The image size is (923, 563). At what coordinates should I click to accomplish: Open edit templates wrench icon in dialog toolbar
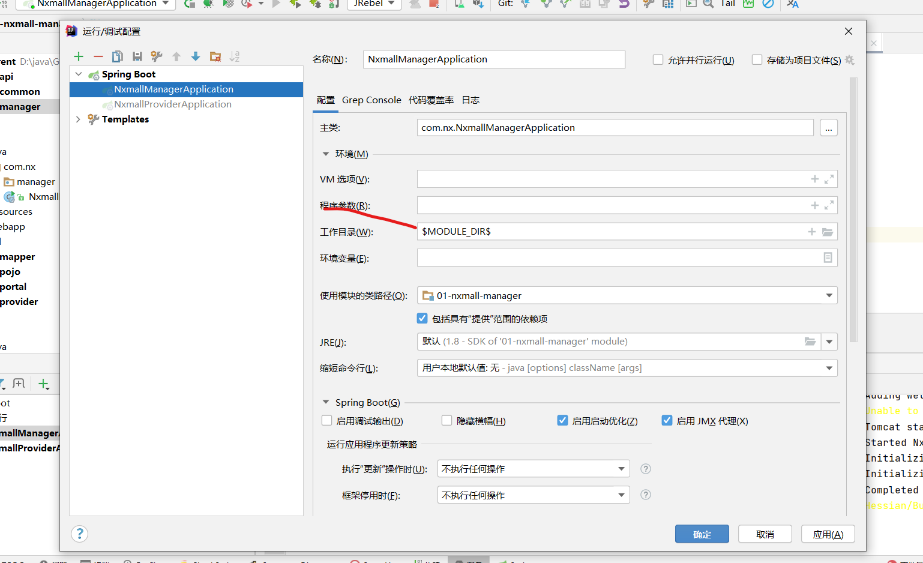tap(157, 56)
